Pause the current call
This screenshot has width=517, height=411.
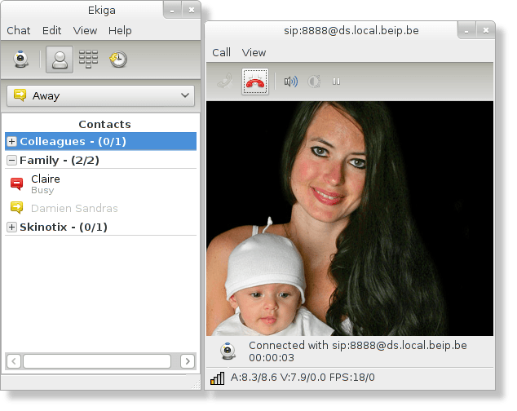[x=336, y=82]
